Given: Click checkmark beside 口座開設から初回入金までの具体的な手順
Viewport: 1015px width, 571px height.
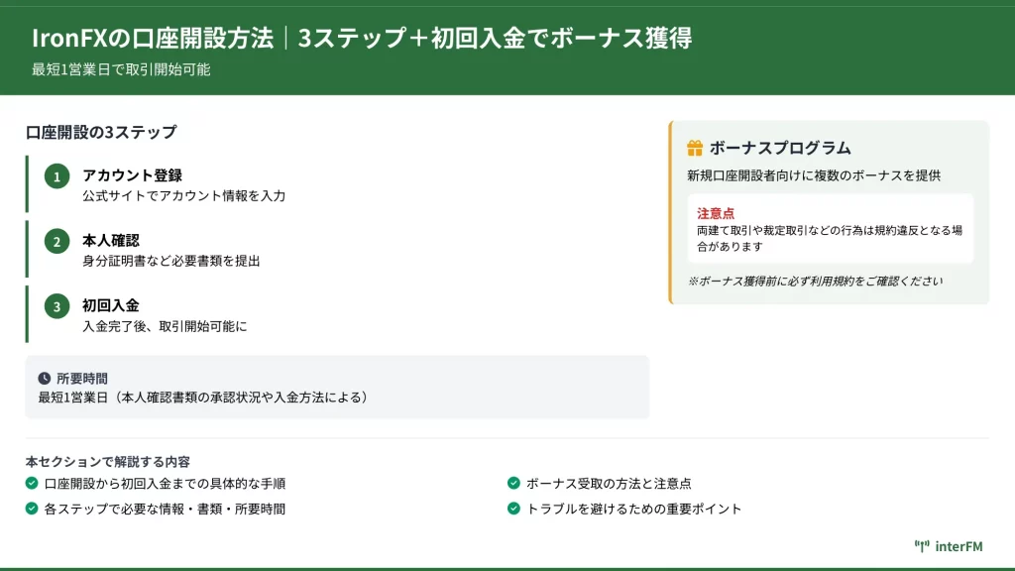Looking at the screenshot, I should [x=32, y=484].
